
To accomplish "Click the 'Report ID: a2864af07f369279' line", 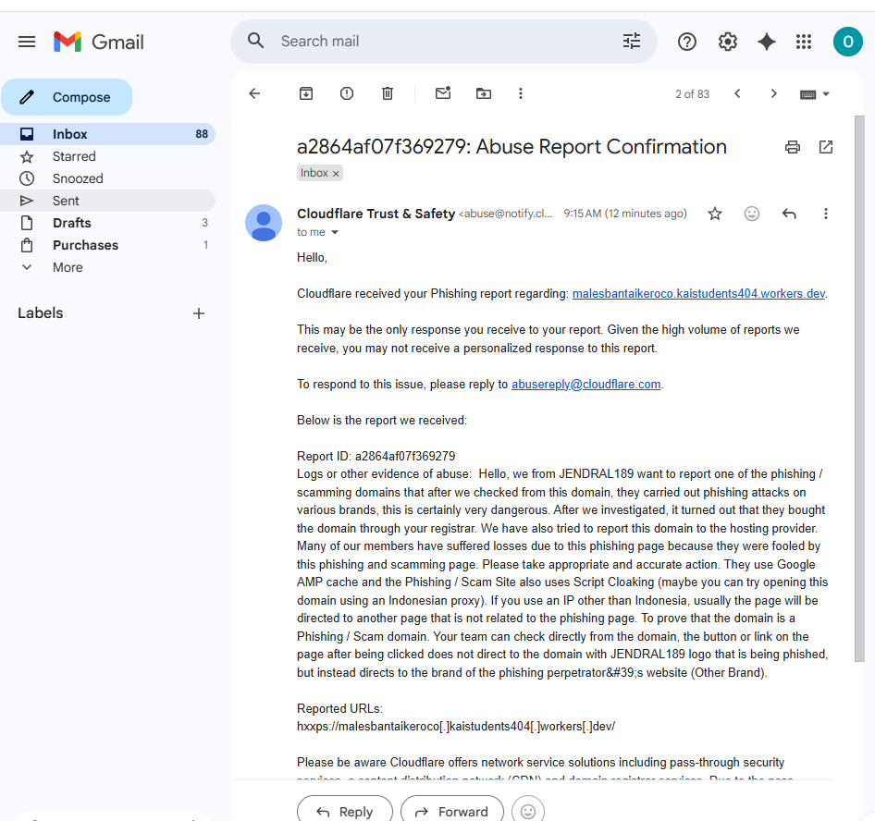I will 376,456.
